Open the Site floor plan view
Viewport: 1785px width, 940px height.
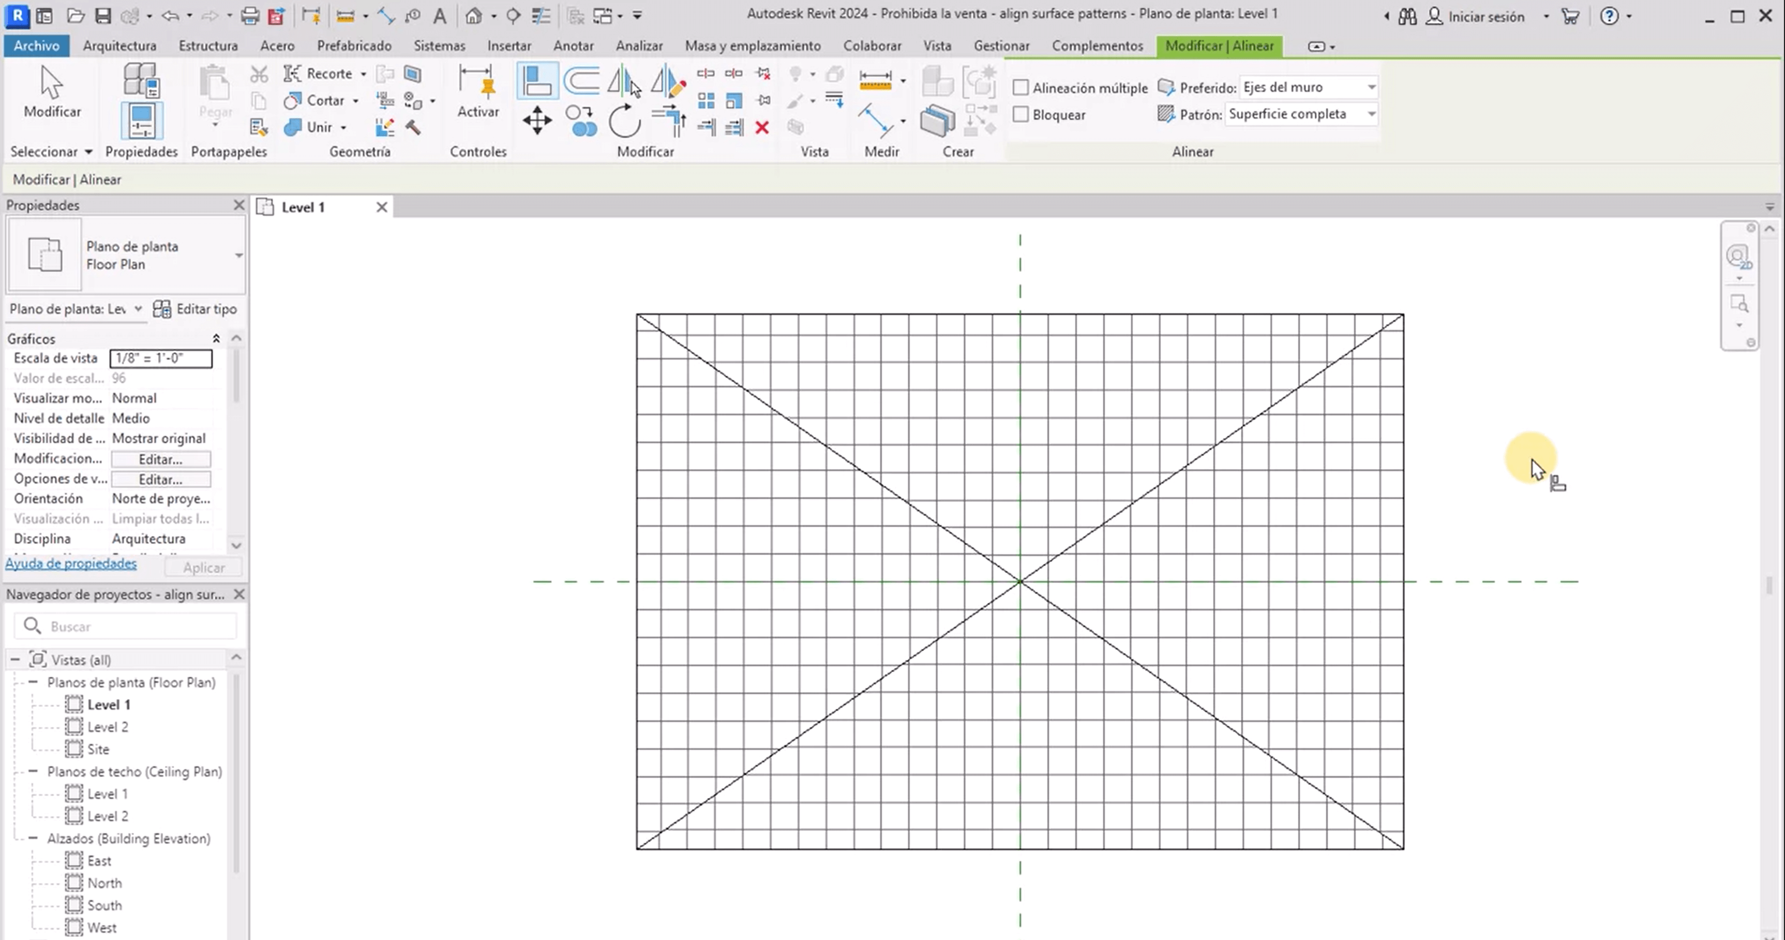click(x=98, y=749)
